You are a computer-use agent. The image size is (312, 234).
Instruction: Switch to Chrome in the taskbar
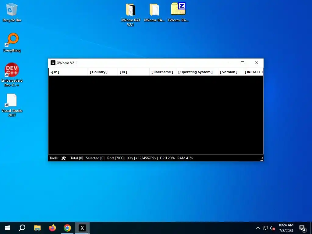pos(67,228)
